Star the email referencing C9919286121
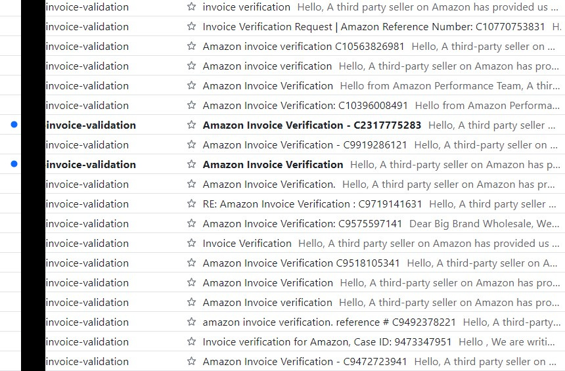This screenshot has height=371, width=565. (191, 145)
